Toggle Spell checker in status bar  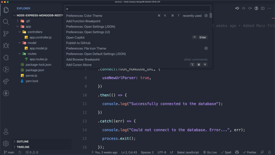point(226,152)
